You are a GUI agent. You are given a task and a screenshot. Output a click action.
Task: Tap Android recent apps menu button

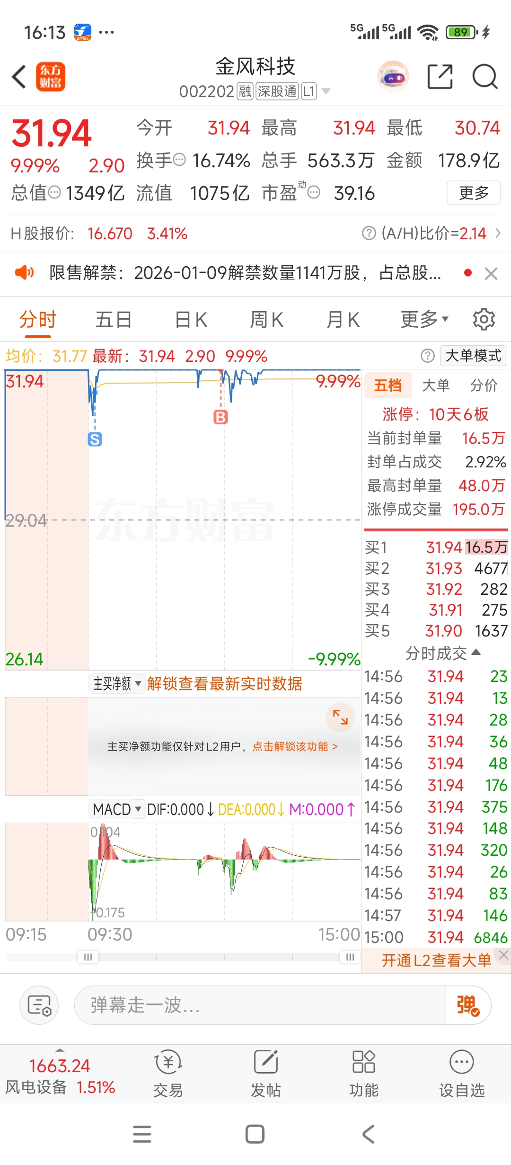pyautogui.click(x=142, y=1134)
